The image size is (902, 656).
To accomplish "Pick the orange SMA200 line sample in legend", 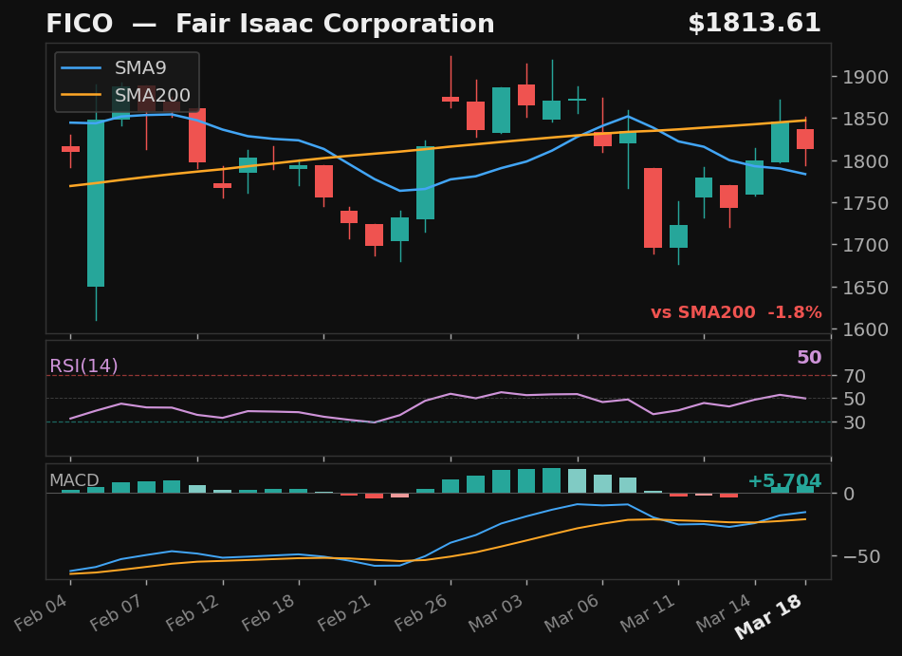I will (x=82, y=95).
